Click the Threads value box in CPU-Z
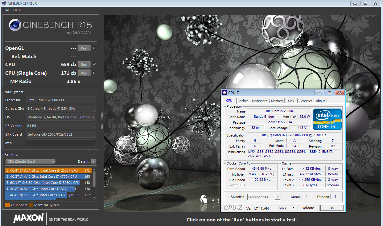The height and width of the screenshot is (226, 383). pos(335,197)
